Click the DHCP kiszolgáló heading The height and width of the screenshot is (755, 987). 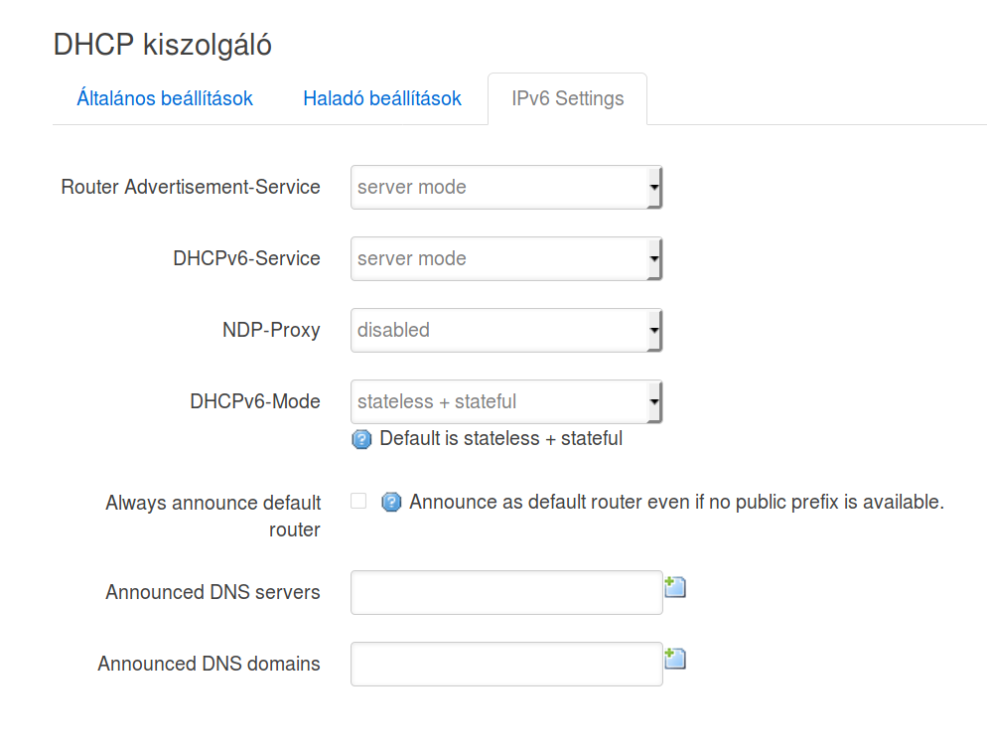[163, 45]
